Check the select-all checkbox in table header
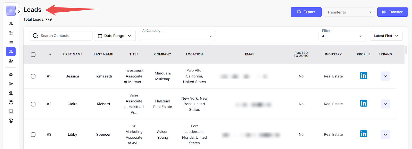The height and width of the screenshot is (149, 412). pos(33,55)
